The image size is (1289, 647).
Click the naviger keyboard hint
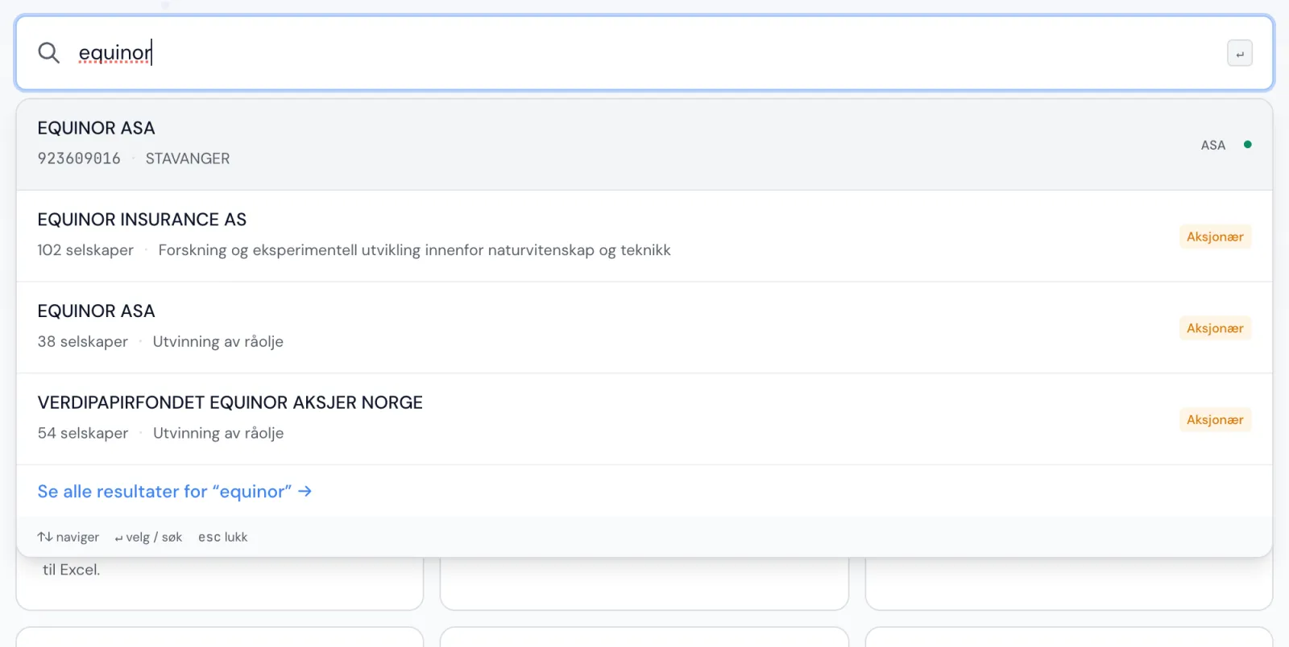tap(68, 537)
